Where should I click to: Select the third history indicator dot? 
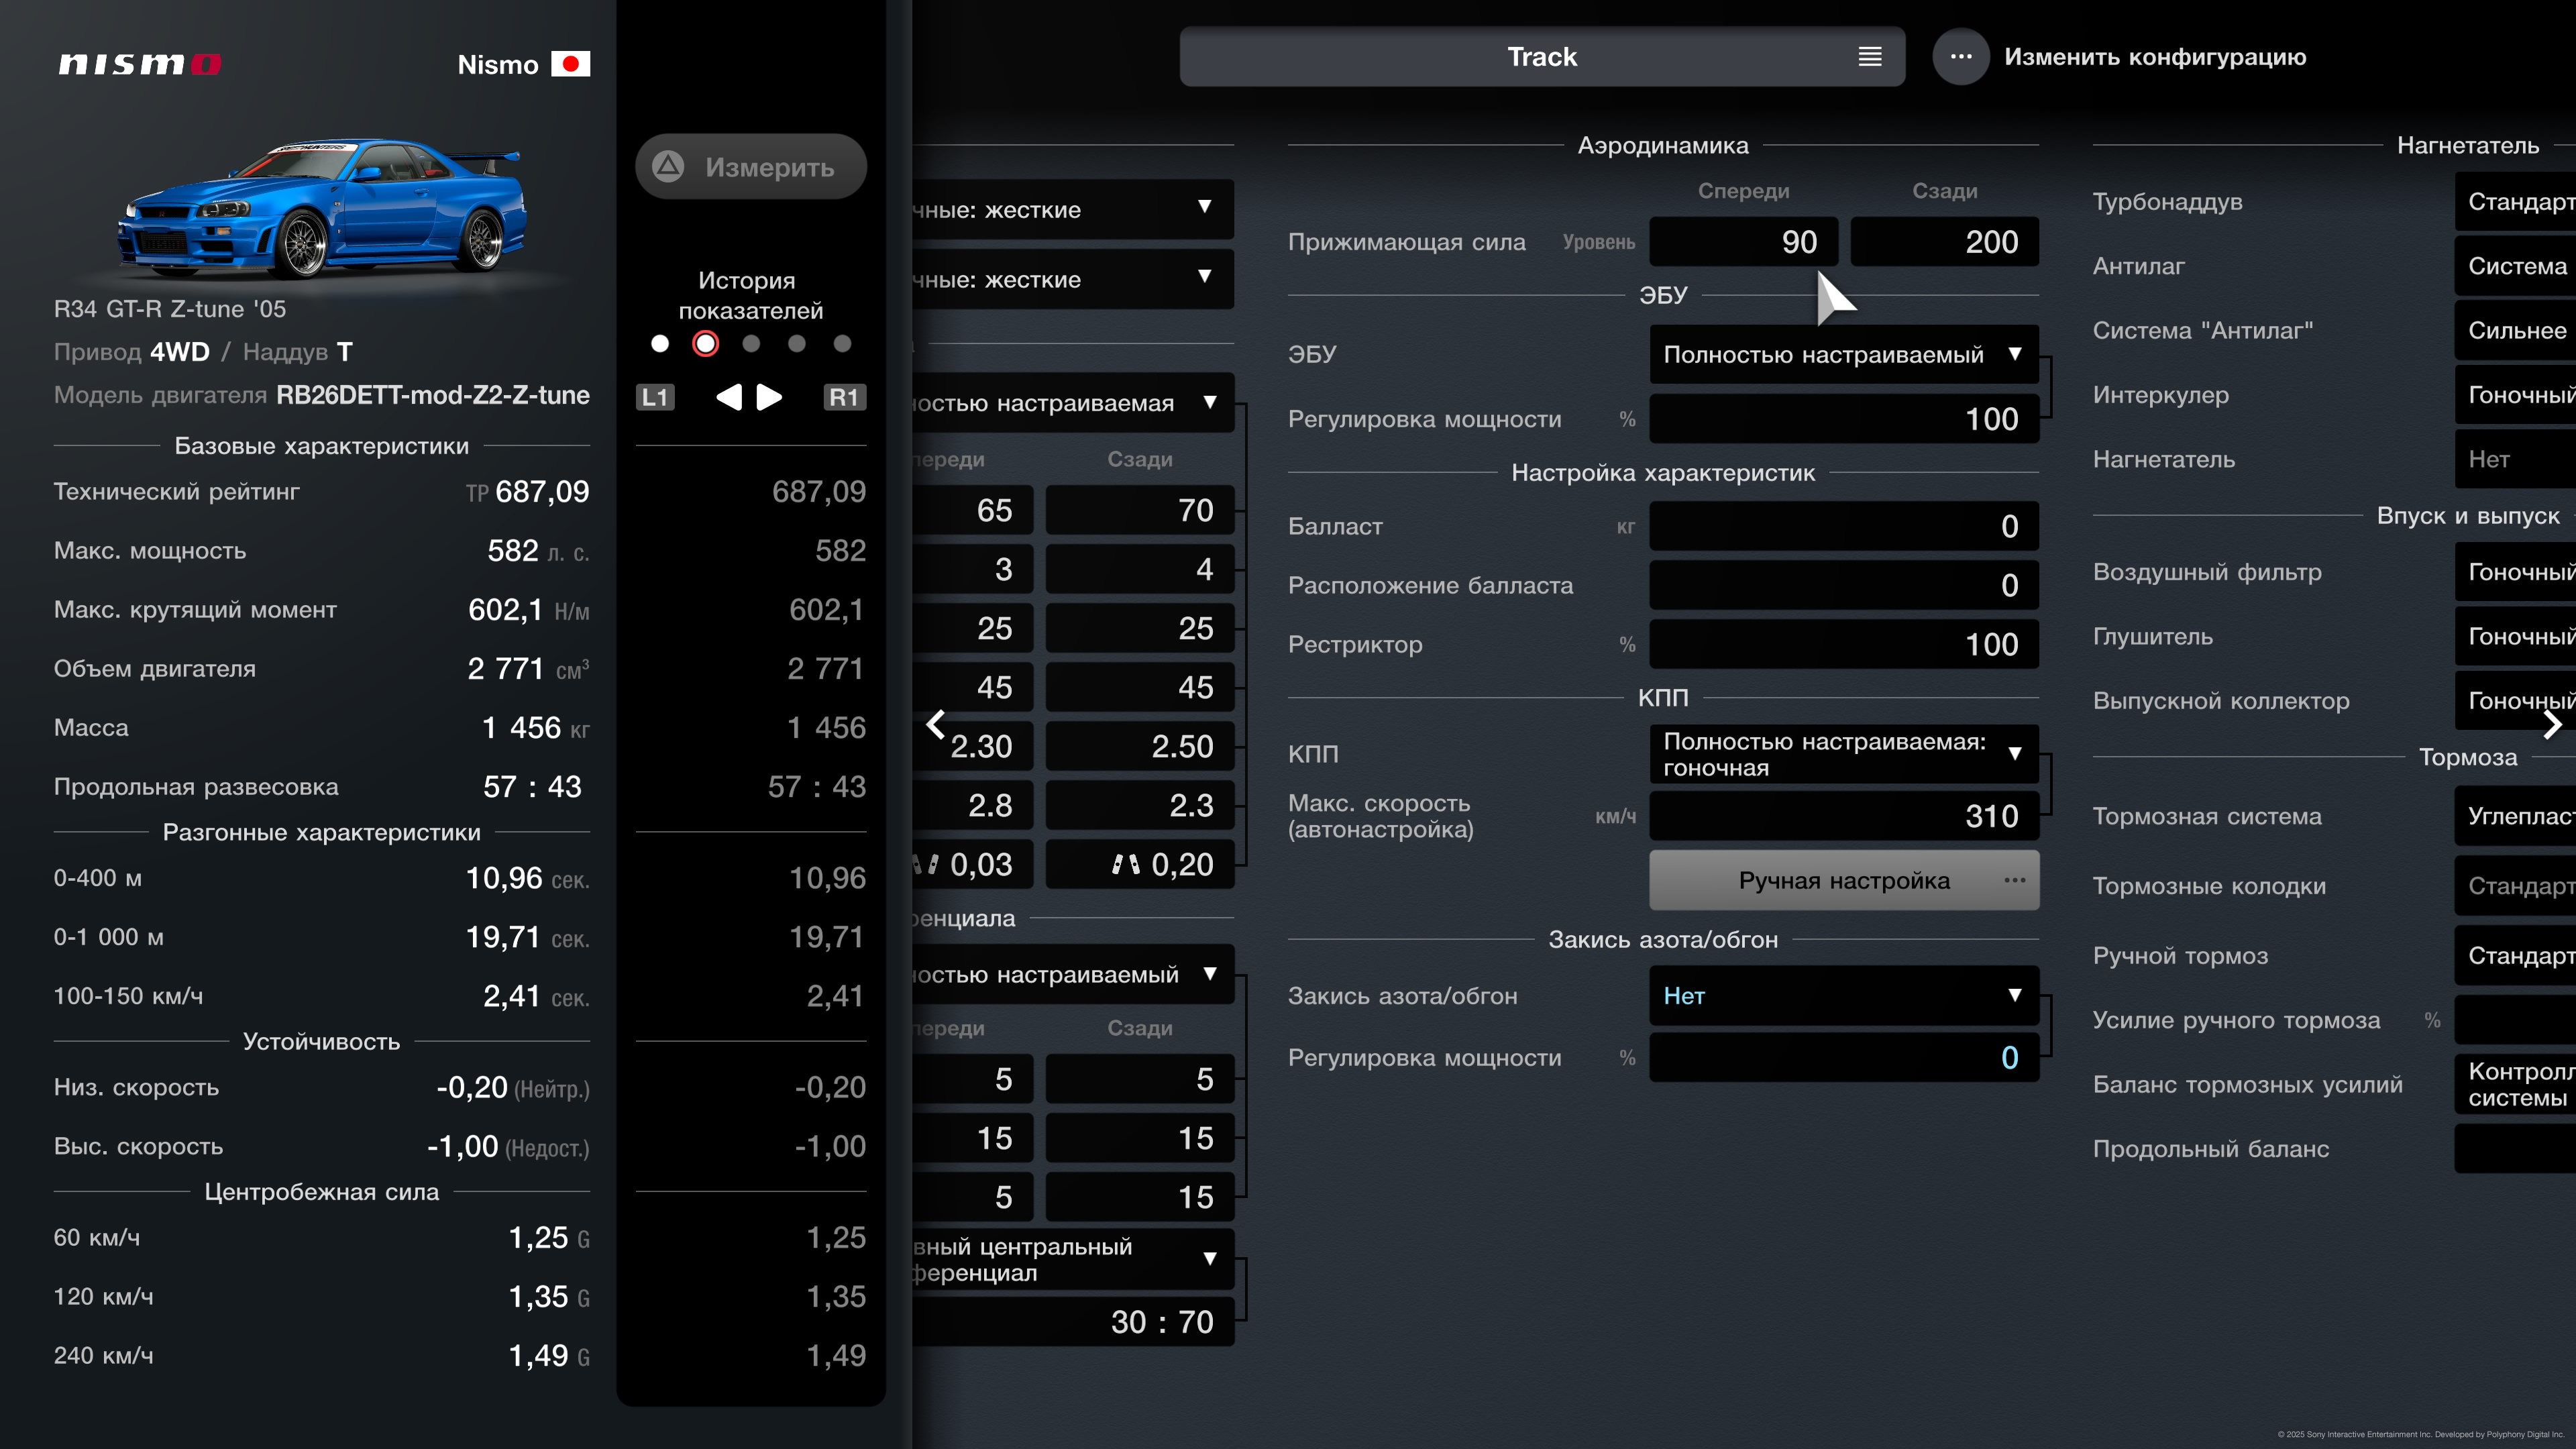click(751, 344)
